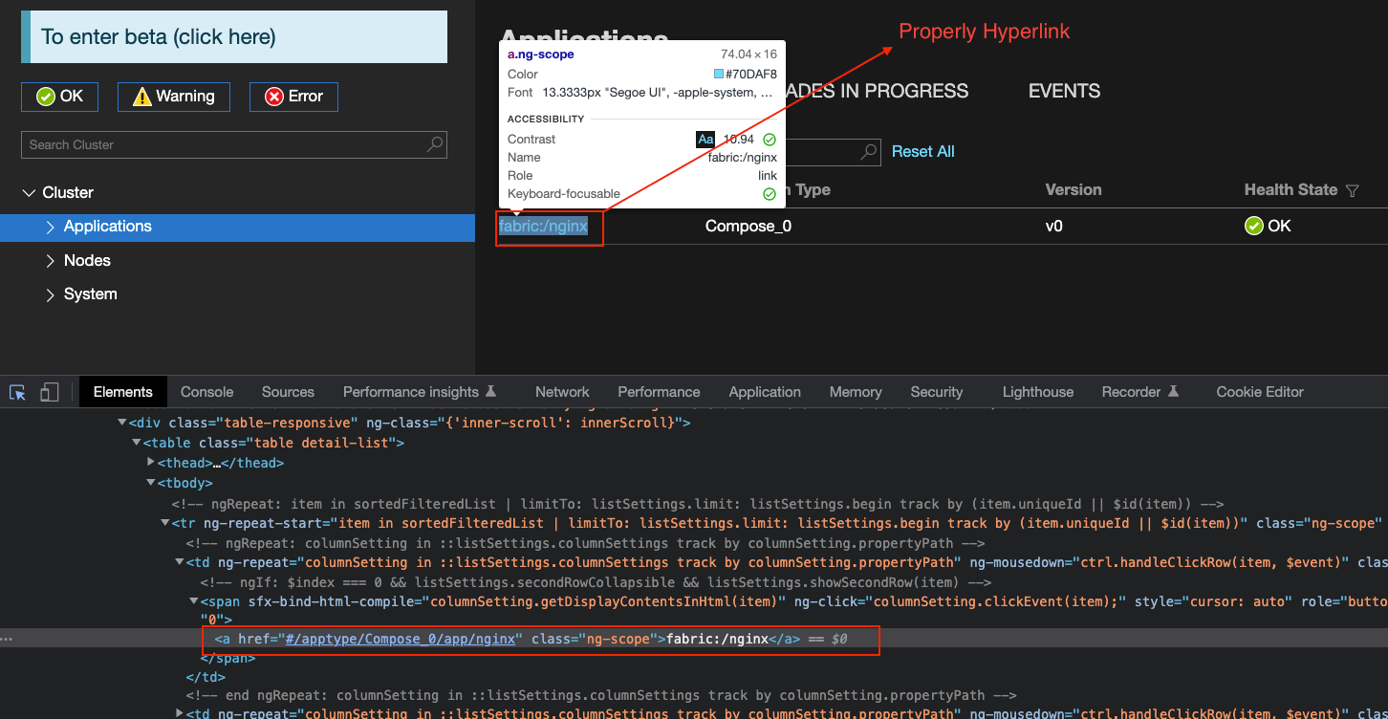This screenshot has width=1388, height=719.
Task: Collapse the Cluster section chevron
Action: pos(29,191)
